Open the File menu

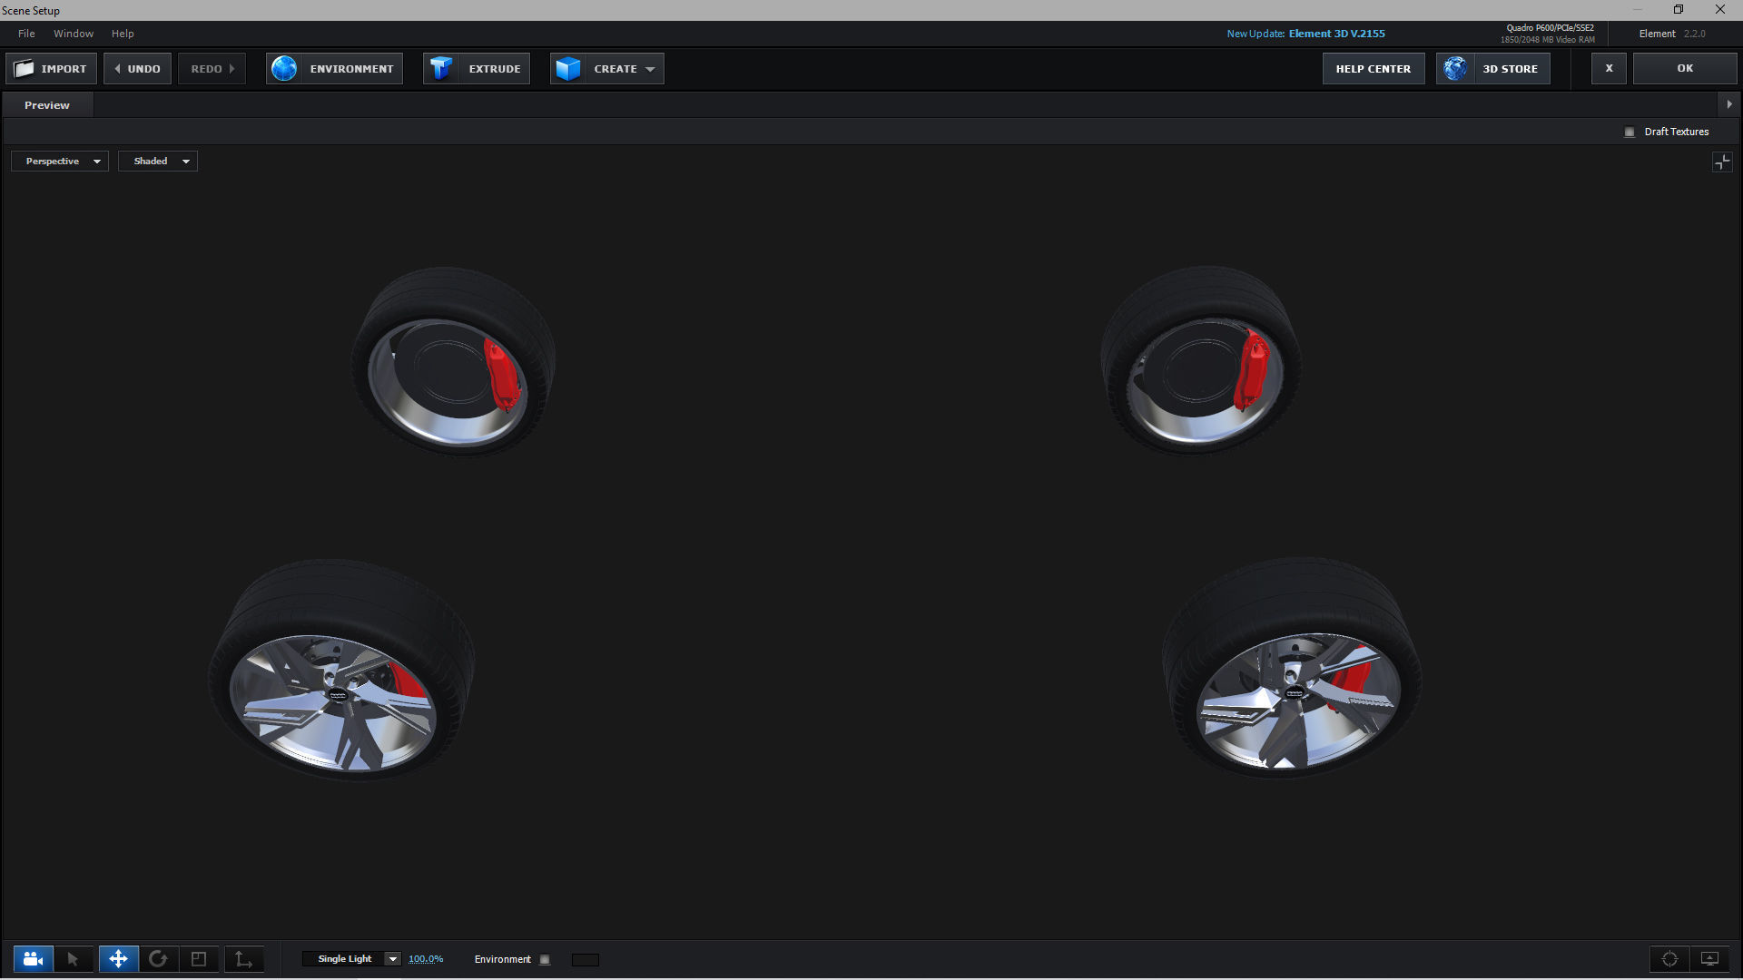pos(26,34)
